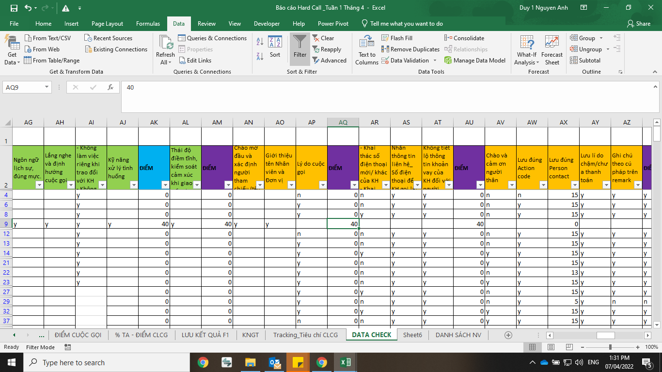The height and width of the screenshot is (372, 662).
Task: Click the Remove Duplicates icon
Action: [x=385, y=49]
